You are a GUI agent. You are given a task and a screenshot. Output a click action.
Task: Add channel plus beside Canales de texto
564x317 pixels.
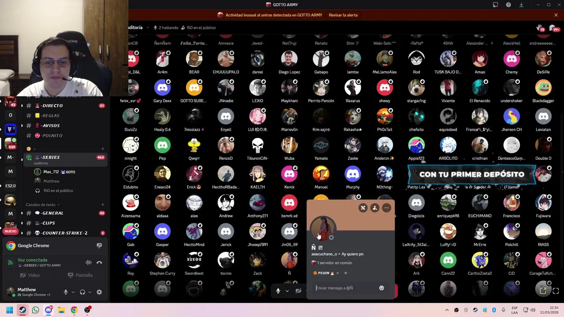(103, 205)
